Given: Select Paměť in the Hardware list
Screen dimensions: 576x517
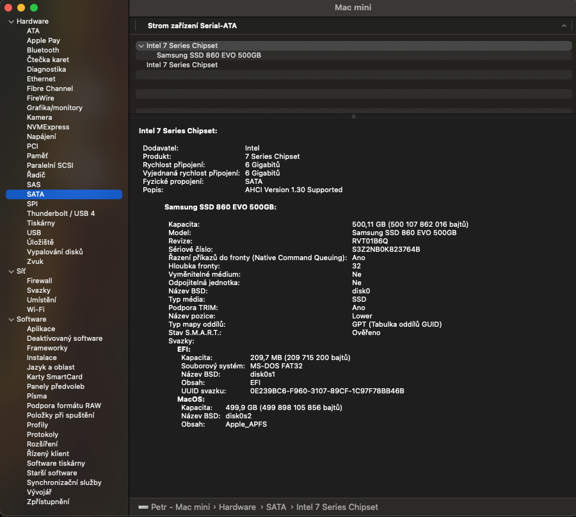Looking at the screenshot, I should (x=37, y=156).
